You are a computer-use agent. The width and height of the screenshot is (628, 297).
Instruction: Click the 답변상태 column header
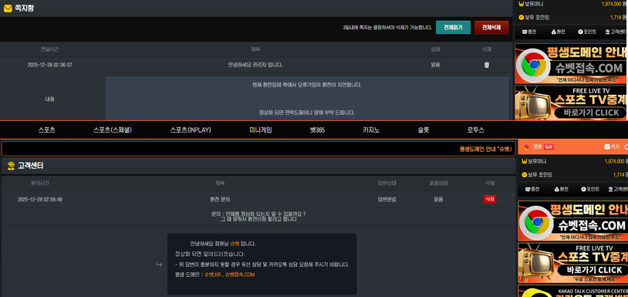pos(387,183)
